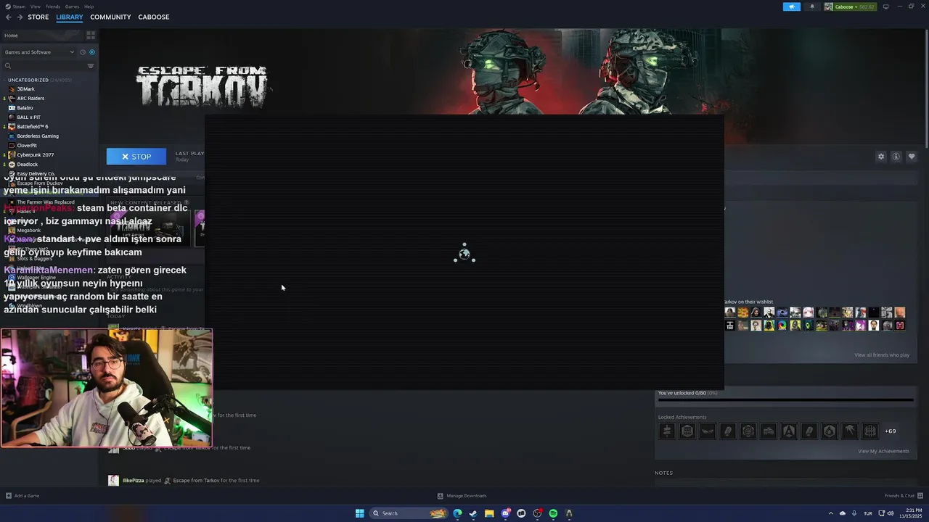Select CloverPit in the game list
The image size is (929, 522).
27,146
